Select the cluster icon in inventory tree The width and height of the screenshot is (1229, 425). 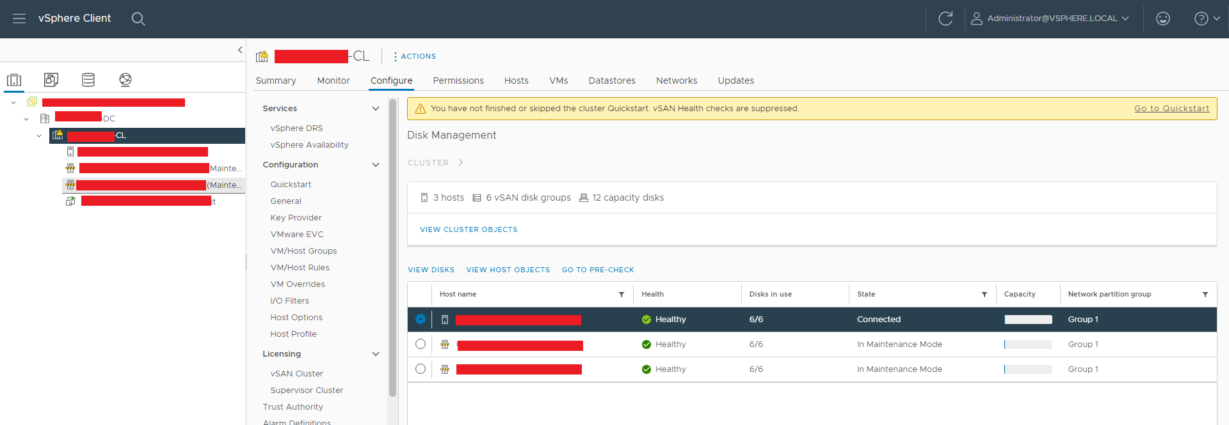(58, 135)
